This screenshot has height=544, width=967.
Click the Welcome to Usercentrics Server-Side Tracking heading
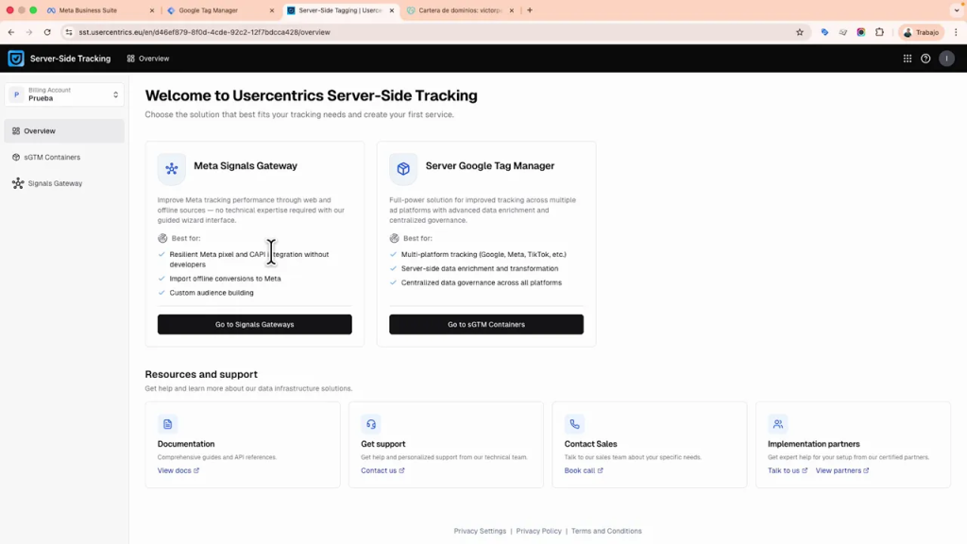[x=312, y=95]
